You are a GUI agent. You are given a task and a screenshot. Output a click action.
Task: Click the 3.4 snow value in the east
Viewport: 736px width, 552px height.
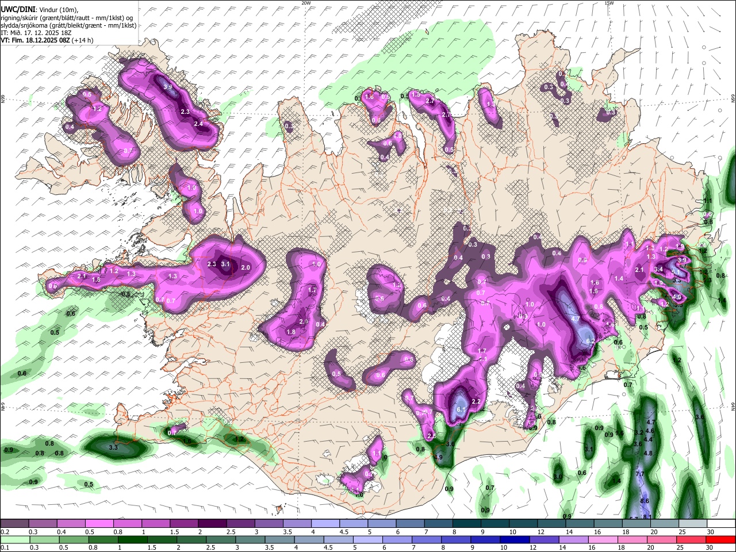point(659,269)
